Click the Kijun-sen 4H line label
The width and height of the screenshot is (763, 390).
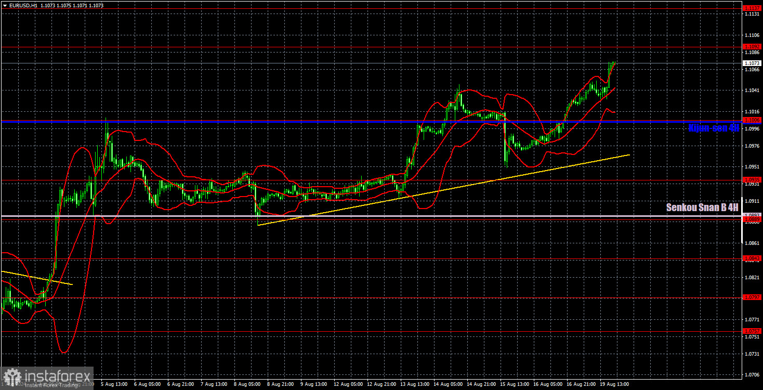[x=714, y=128]
